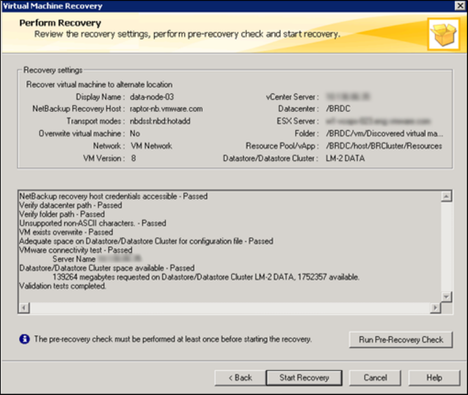This screenshot has height=395, width=468.
Task: Click the right arrow of the horizontal scrollbar
Action: point(435,307)
